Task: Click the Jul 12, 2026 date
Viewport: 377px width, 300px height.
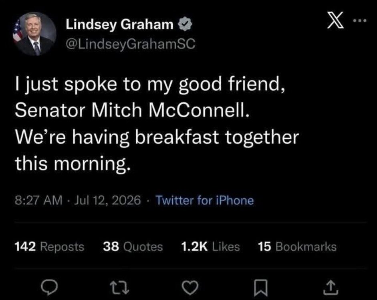Action: coord(107,200)
